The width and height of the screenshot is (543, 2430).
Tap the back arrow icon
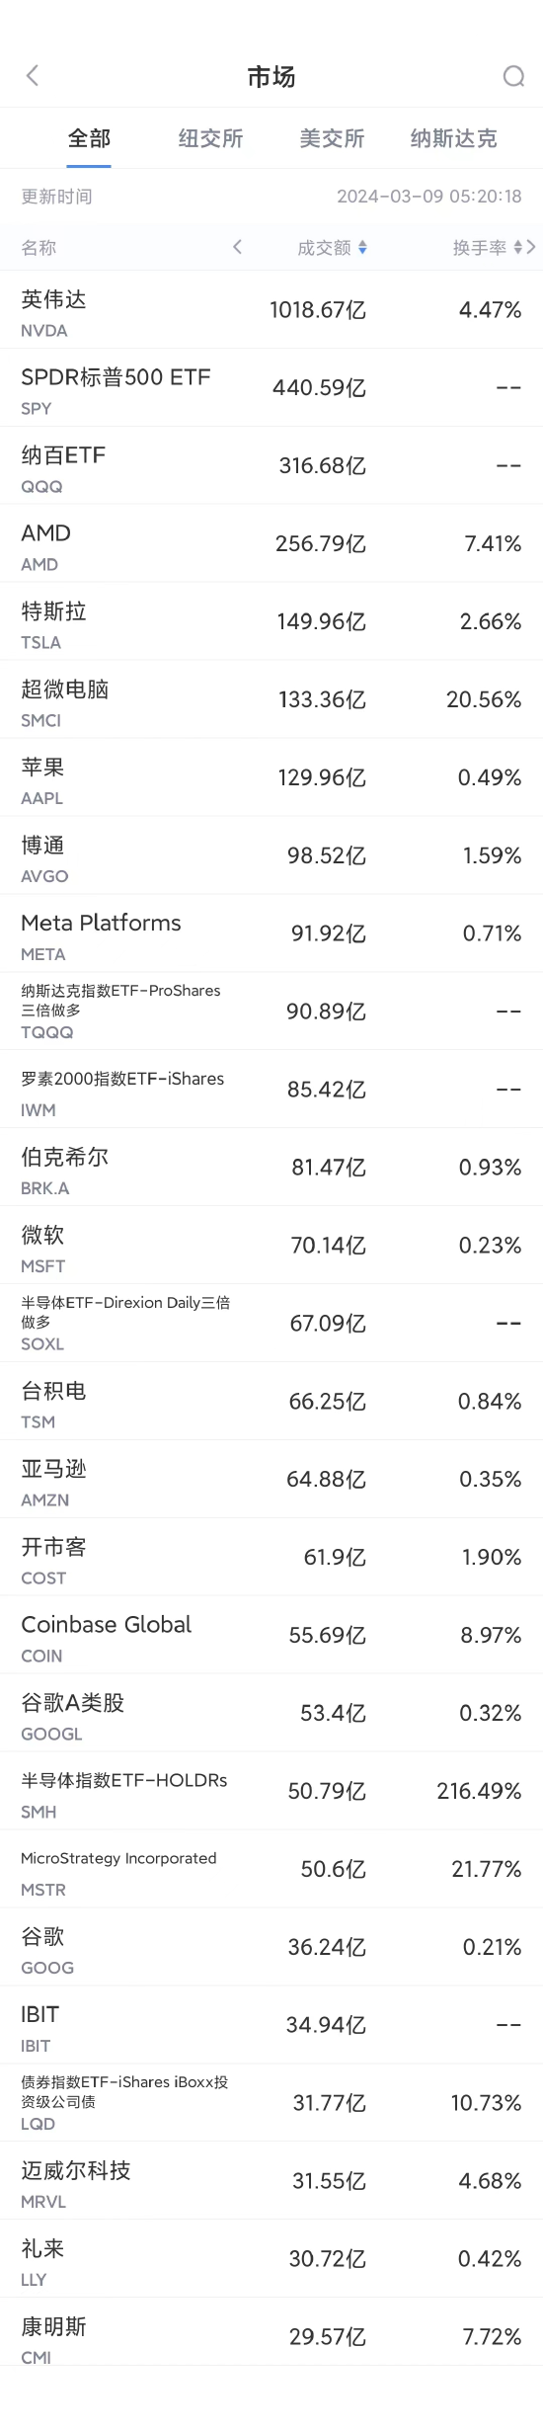(33, 76)
